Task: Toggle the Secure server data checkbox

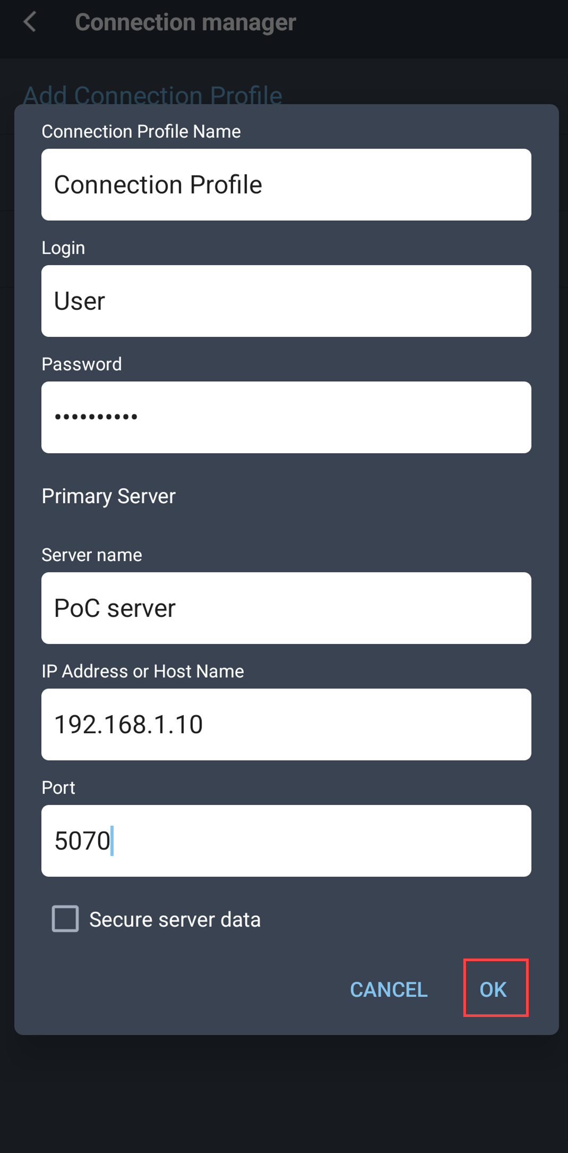Action: click(x=65, y=919)
